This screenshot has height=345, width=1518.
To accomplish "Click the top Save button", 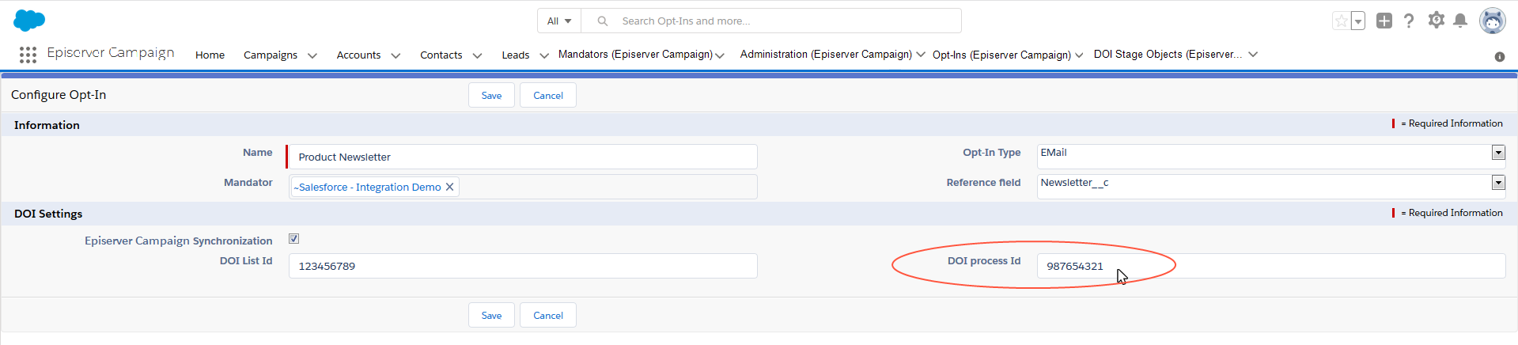I will [x=491, y=96].
